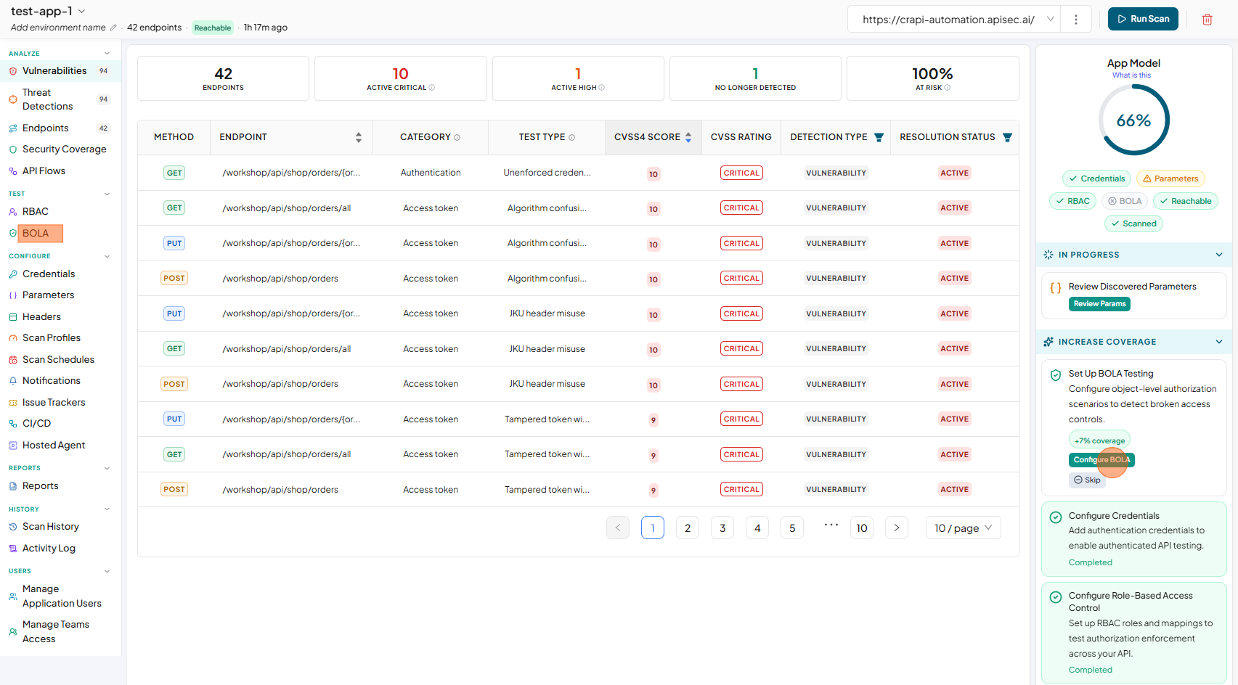This screenshot has width=1238, height=685.
Task: Sort by CVSS4 Score column arrows
Action: coord(688,137)
